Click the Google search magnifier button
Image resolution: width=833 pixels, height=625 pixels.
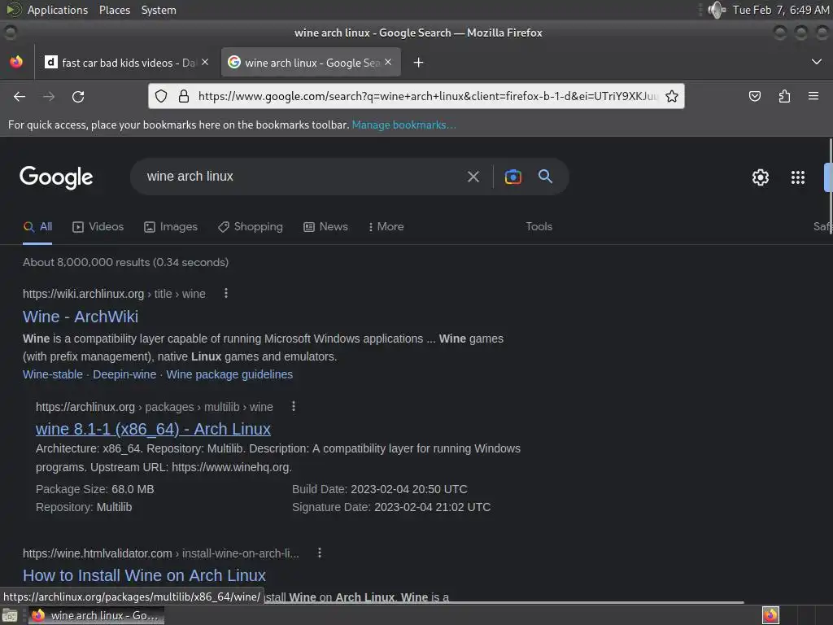pyautogui.click(x=545, y=177)
